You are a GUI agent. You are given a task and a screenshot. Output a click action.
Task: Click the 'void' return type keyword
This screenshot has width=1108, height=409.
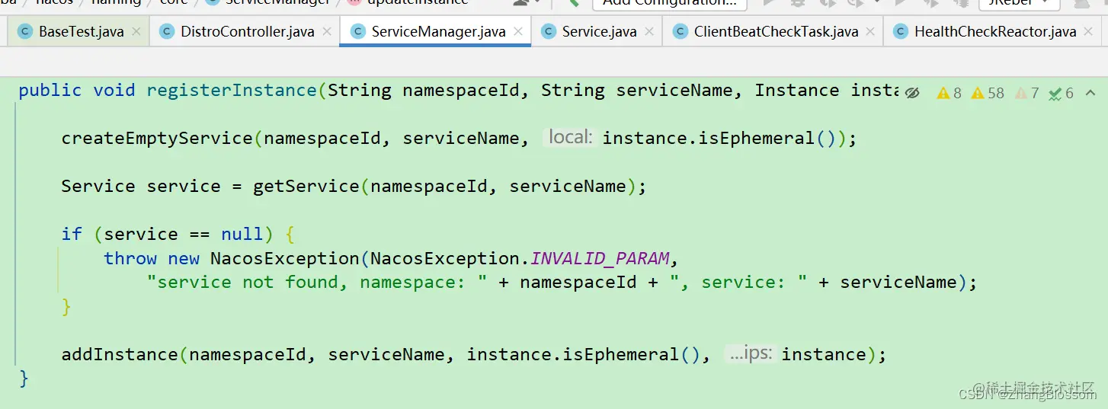[114, 90]
